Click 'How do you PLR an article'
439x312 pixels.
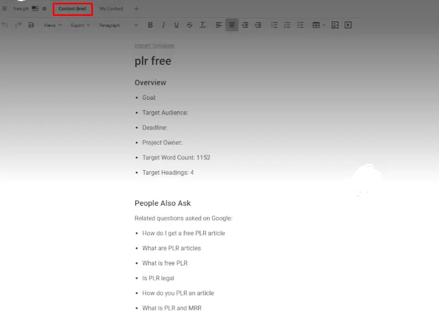tap(178, 293)
